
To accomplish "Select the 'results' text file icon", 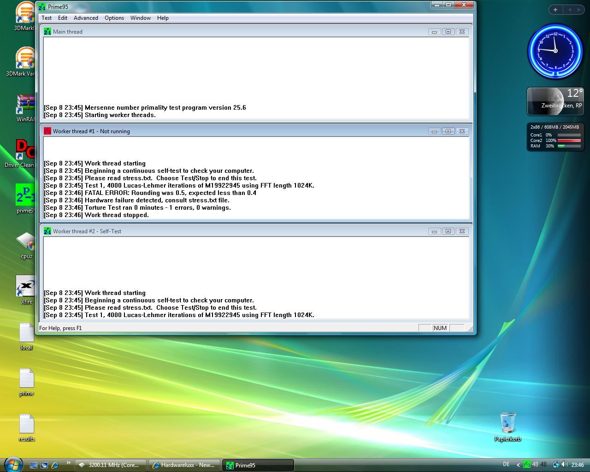I will point(26,427).
